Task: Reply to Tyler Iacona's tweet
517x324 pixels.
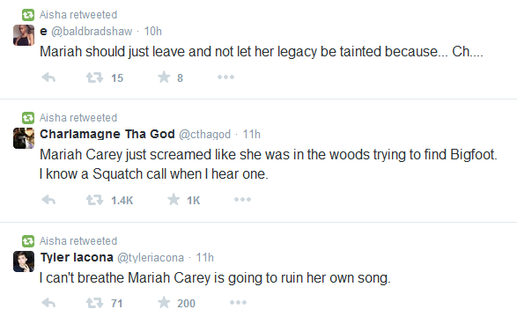Action: click(48, 303)
